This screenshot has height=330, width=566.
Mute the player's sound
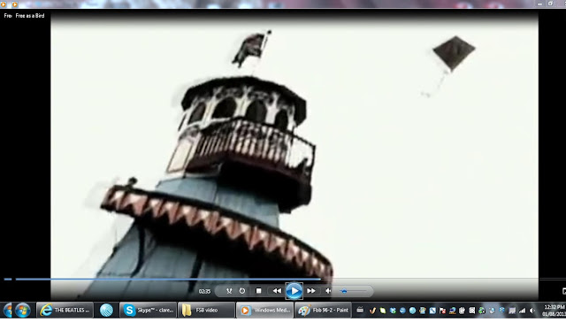pos(328,291)
